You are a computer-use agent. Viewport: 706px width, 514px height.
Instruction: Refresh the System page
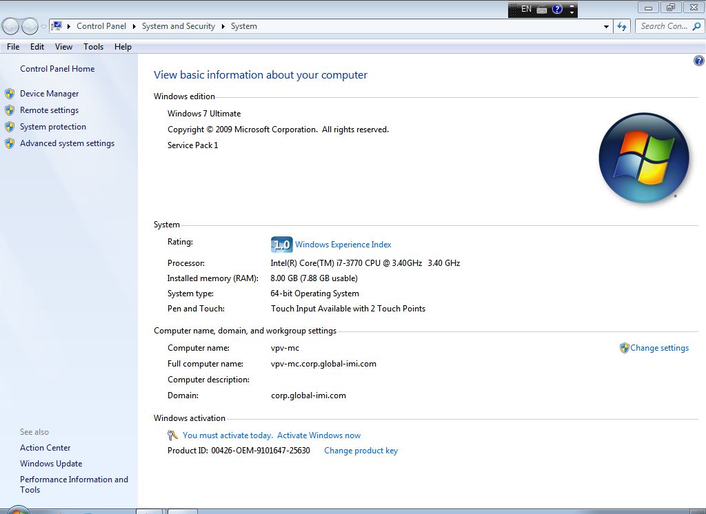click(622, 27)
